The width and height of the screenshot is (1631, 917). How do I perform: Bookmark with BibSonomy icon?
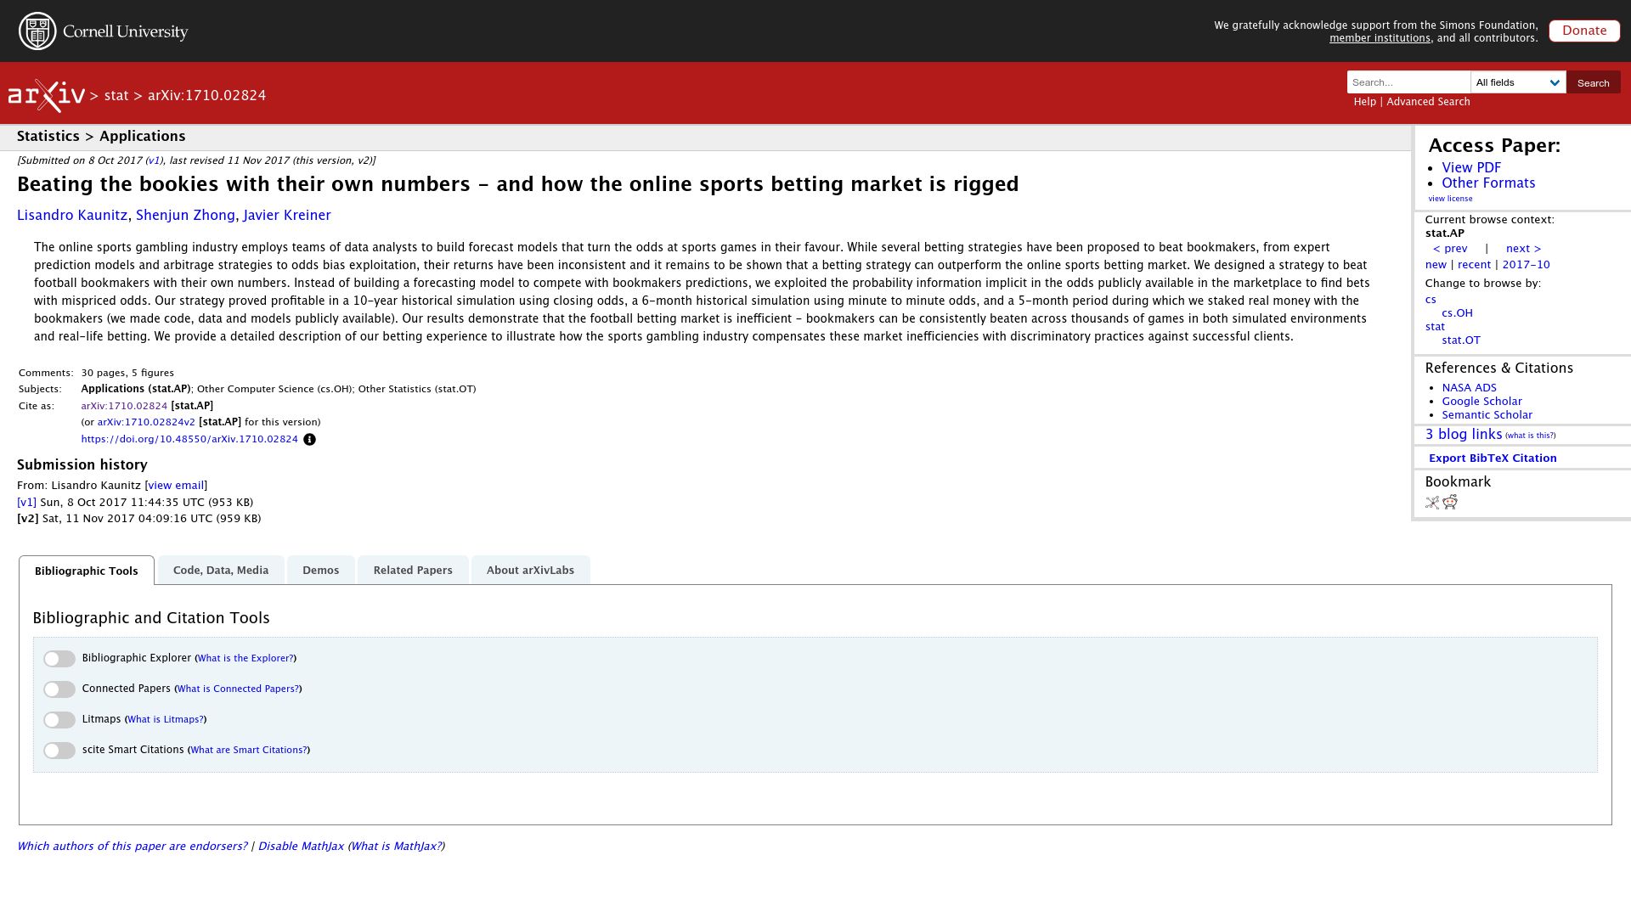coord(1432,503)
